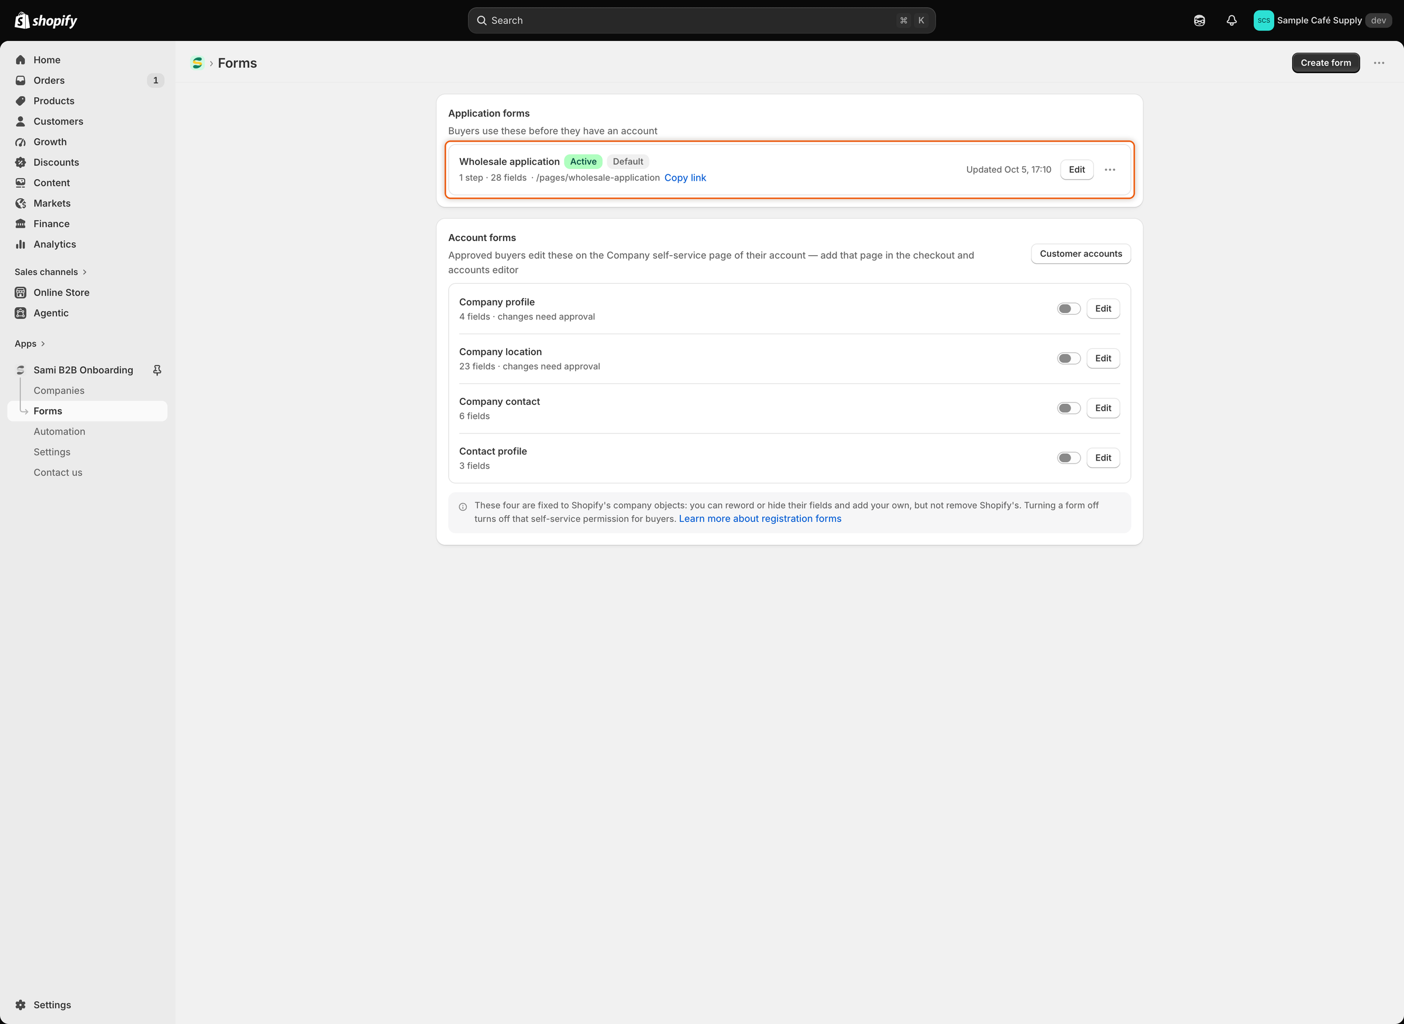Edit the Wholesale application form

[x=1076, y=169]
